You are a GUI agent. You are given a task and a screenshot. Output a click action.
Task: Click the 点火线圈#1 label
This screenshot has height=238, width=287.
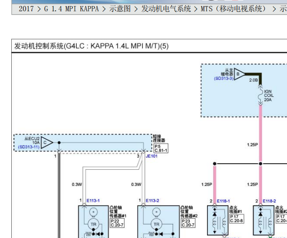236,209
